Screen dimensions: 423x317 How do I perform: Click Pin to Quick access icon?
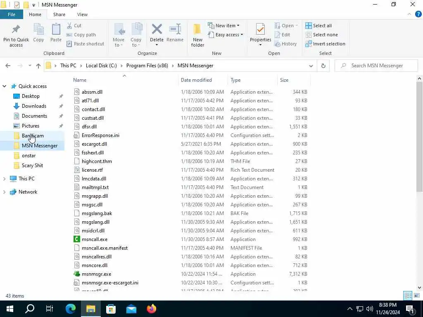click(16, 29)
